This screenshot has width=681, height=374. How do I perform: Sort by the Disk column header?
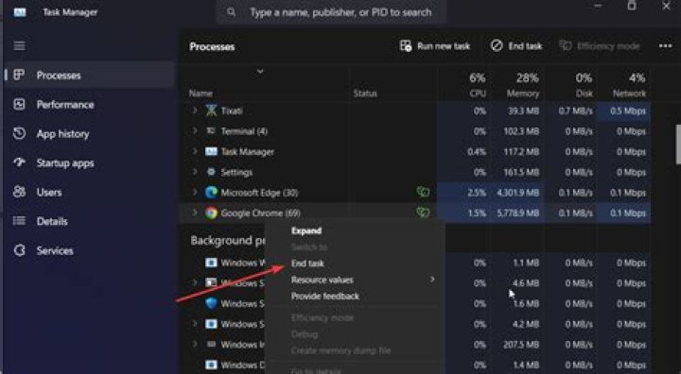click(585, 93)
